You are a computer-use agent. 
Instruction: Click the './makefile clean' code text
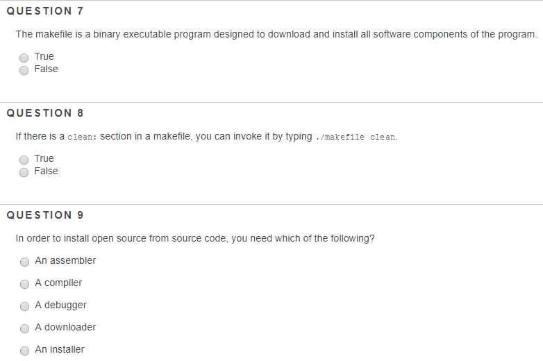[356, 137]
